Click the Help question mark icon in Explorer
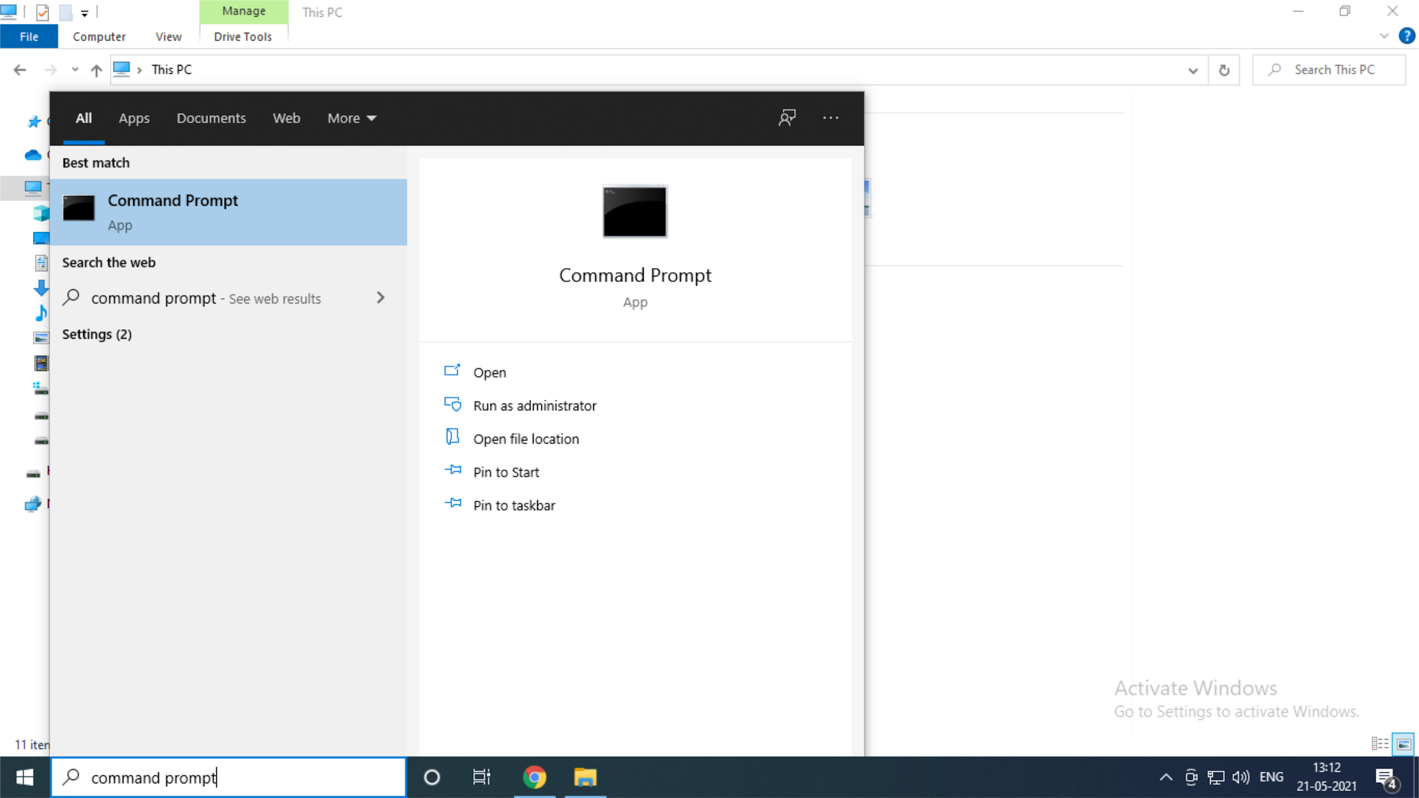1419x798 pixels. pos(1407,36)
